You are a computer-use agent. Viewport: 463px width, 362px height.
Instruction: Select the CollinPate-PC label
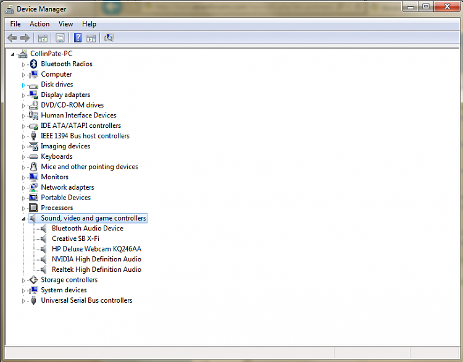[x=51, y=54]
